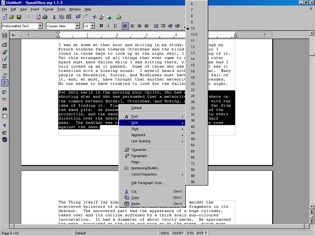The image size is (315, 236).
Task: Click the Undo arrow icon
Action: [x=78, y=17]
